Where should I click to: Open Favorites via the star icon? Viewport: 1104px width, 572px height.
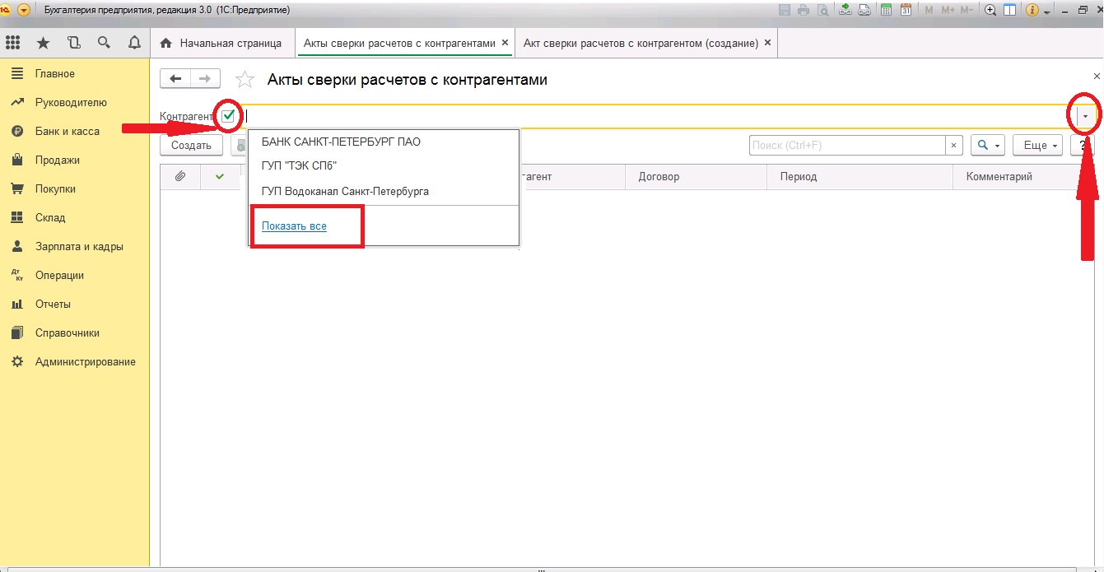point(44,43)
